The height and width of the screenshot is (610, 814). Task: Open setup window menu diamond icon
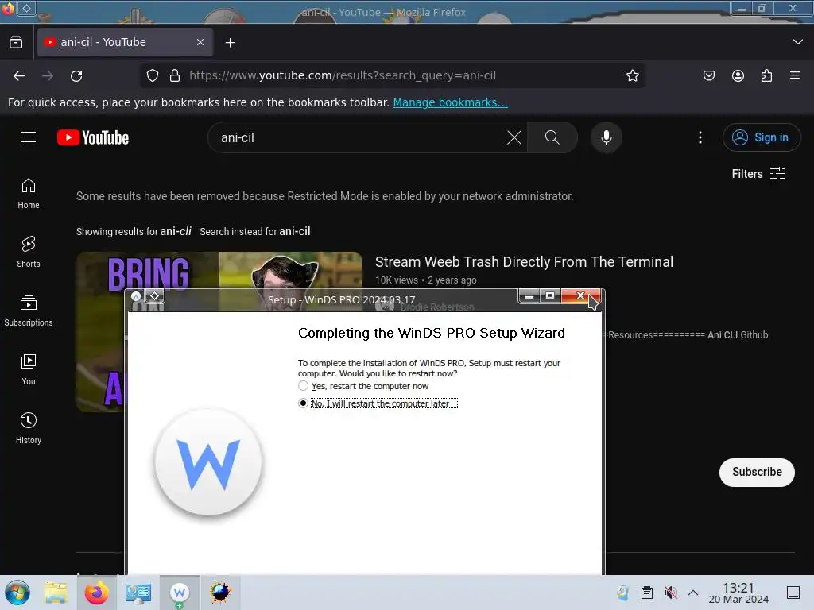(154, 296)
